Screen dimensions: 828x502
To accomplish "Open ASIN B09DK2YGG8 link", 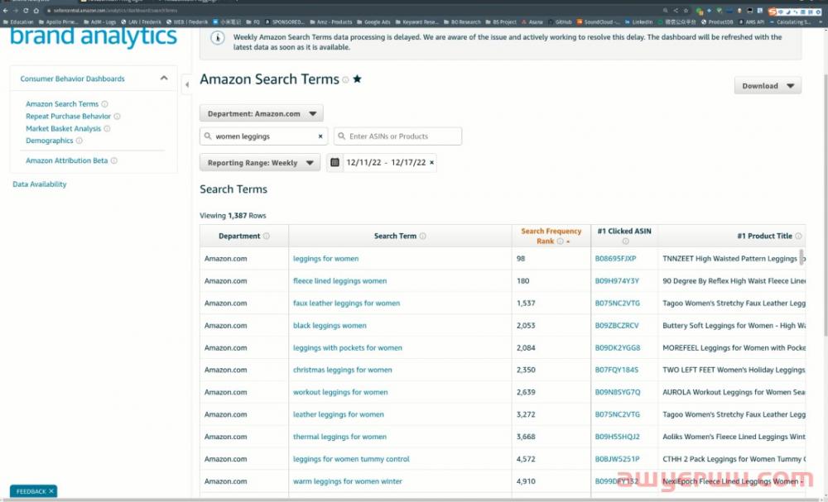I will pyautogui.click(x=618, y=348).
